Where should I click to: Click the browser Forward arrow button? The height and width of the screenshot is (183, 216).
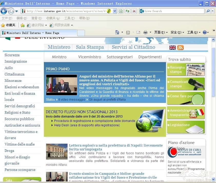tap(11, 11)
